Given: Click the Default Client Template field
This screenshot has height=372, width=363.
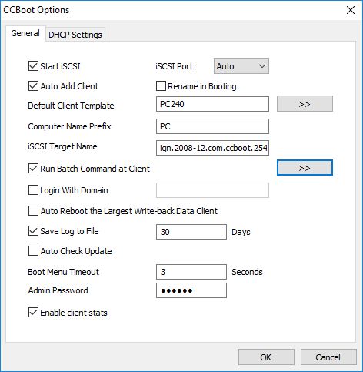Looking at the screenshot, I should 212,104.
